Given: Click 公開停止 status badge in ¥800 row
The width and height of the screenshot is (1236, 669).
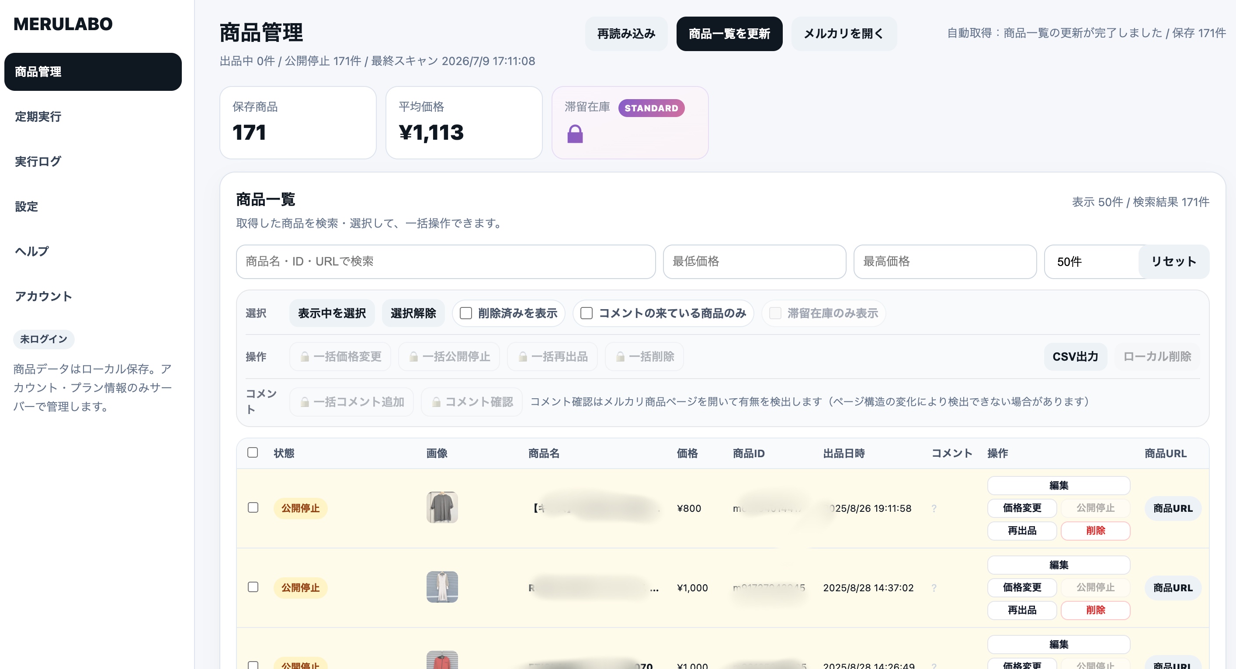Looking at the screenshot, I should pos(300,508).
